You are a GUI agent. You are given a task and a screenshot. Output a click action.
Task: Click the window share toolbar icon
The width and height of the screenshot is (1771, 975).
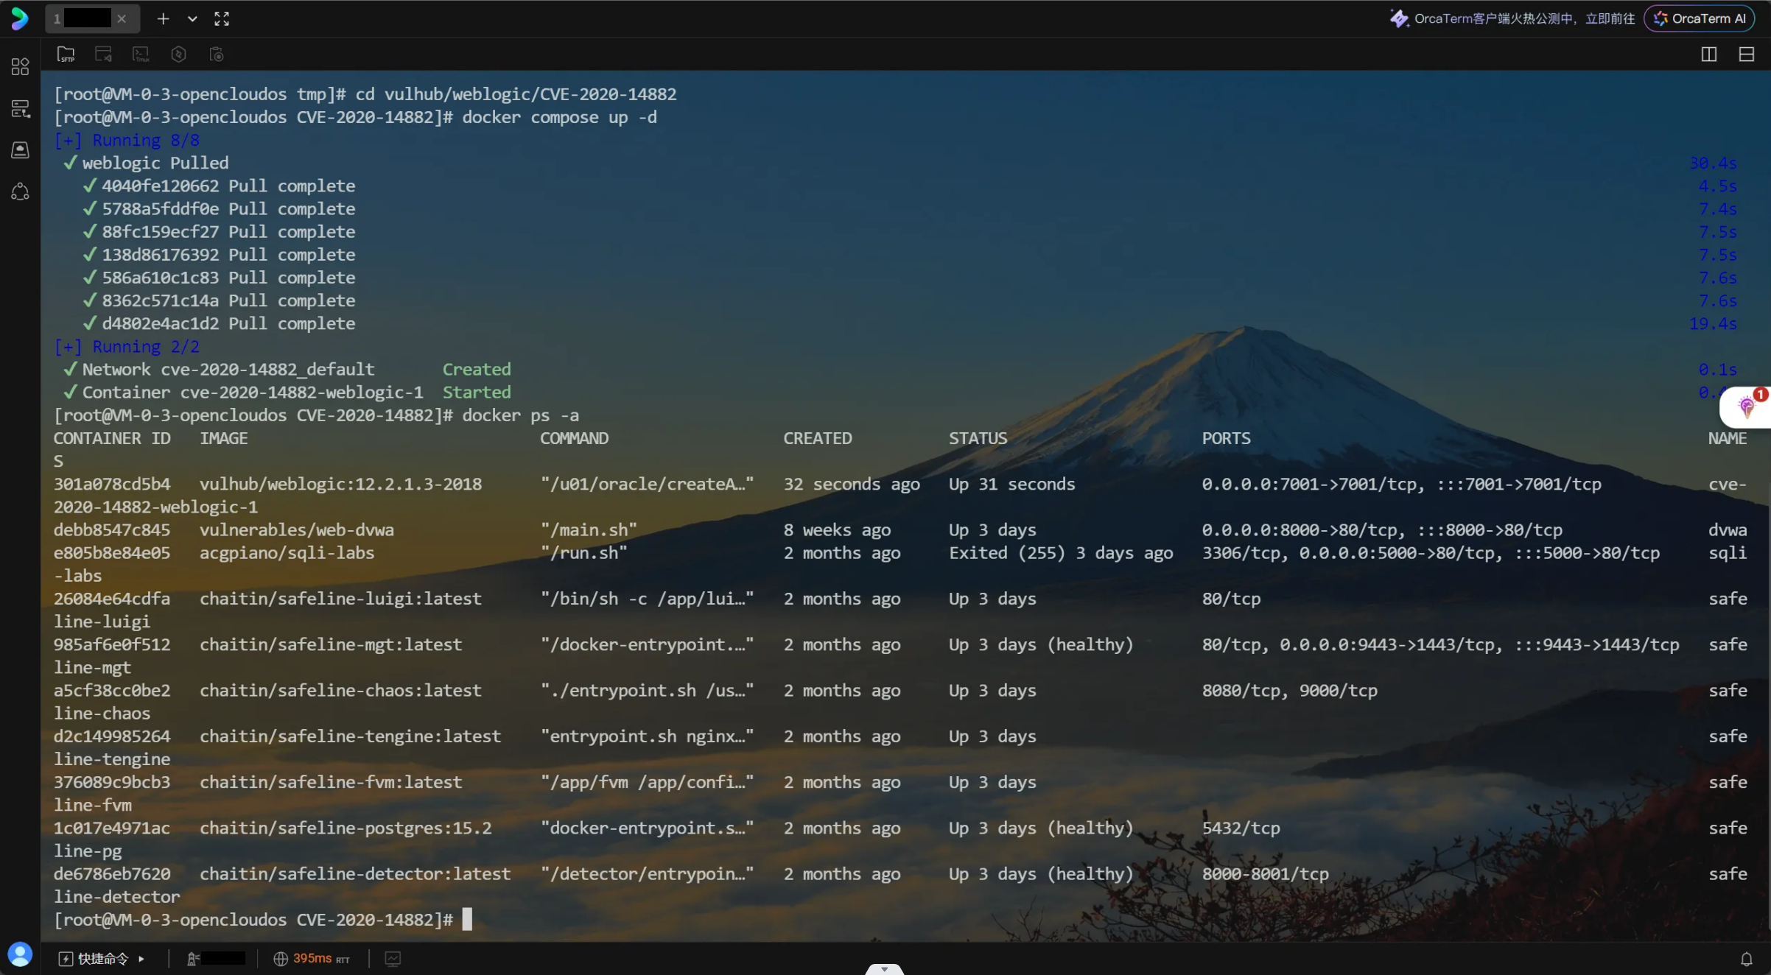[103, 54]
